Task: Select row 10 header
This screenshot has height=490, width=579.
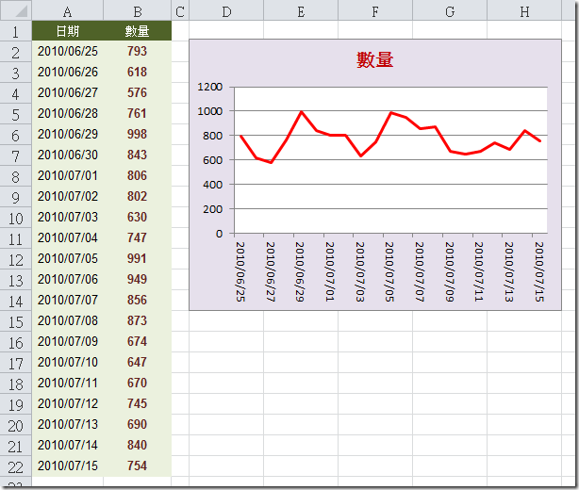Action: point(16,218)
